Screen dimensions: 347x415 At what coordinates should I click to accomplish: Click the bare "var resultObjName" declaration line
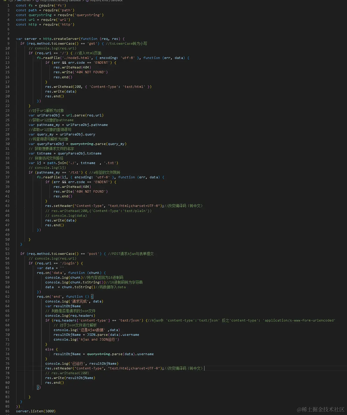coord(63,306)
